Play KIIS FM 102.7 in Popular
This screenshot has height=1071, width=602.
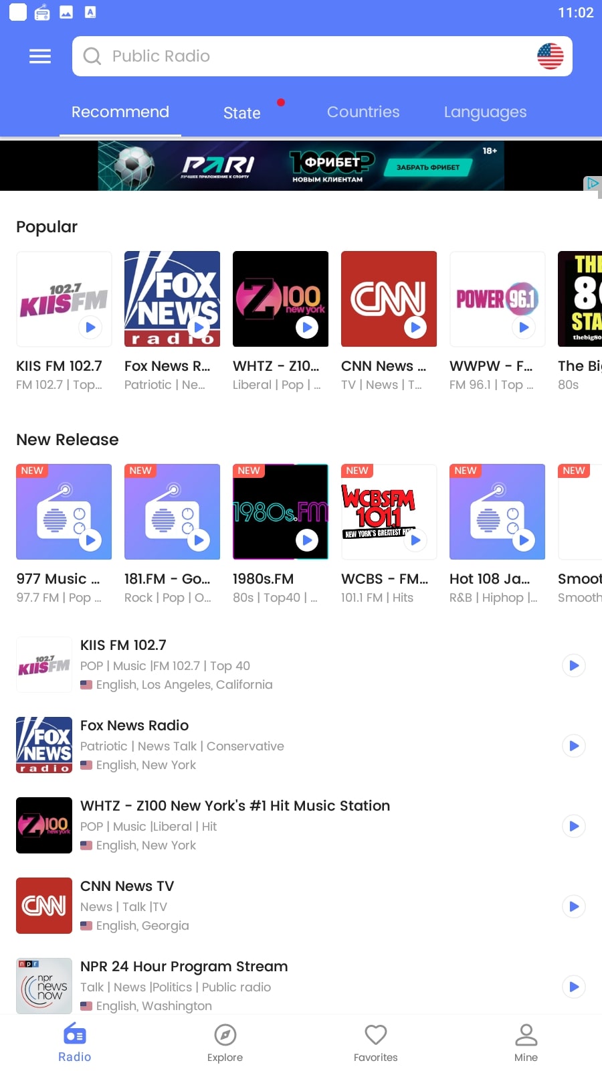click(x=90, y=327)
